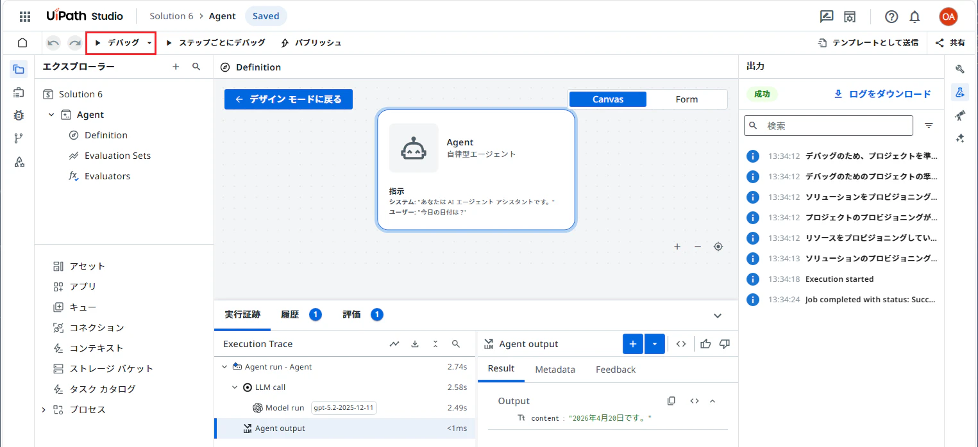The image size is (978, 447).
Task: Collapse the Output section chevron
Action: 712,401
